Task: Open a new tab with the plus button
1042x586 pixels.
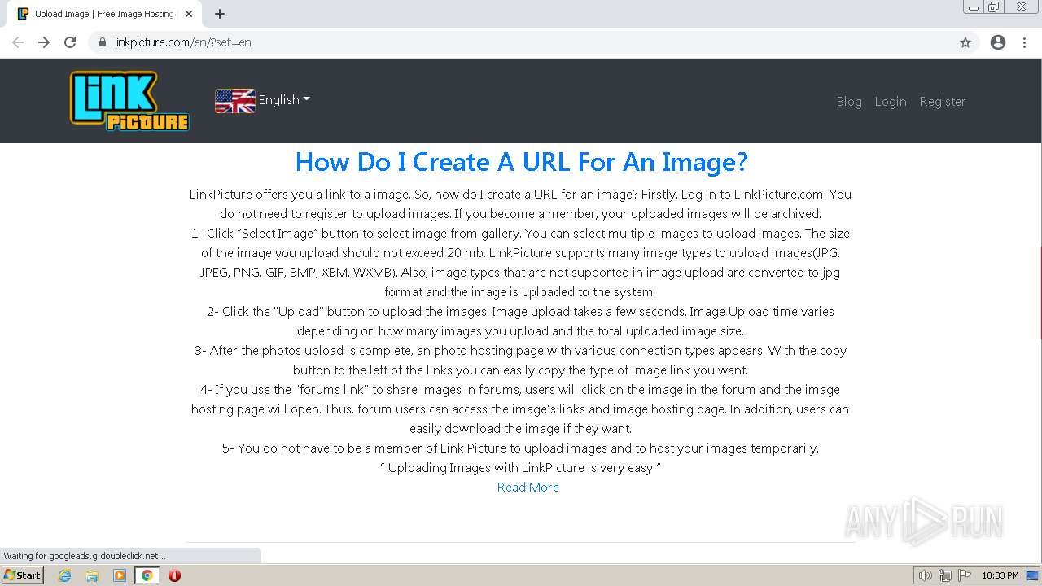Action: click(x=220, y=14)
